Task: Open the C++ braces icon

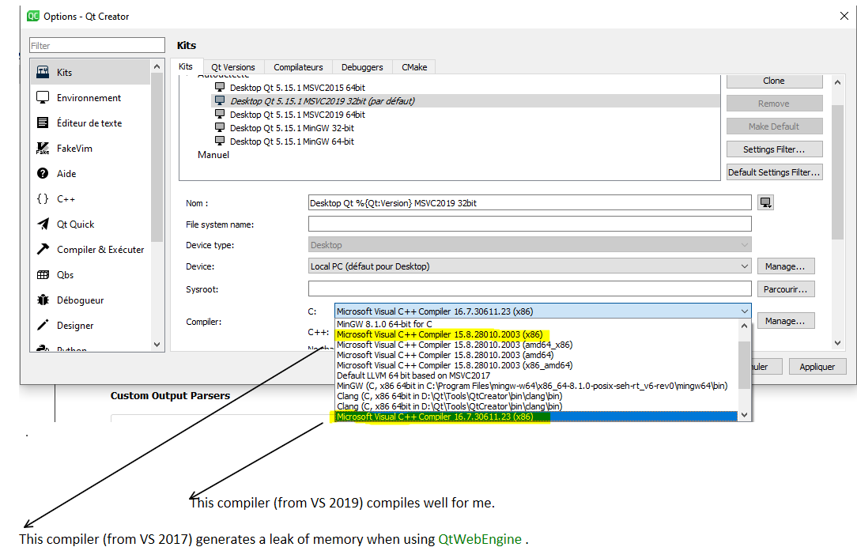Action: pyautogui.click(x=43, y=198)
